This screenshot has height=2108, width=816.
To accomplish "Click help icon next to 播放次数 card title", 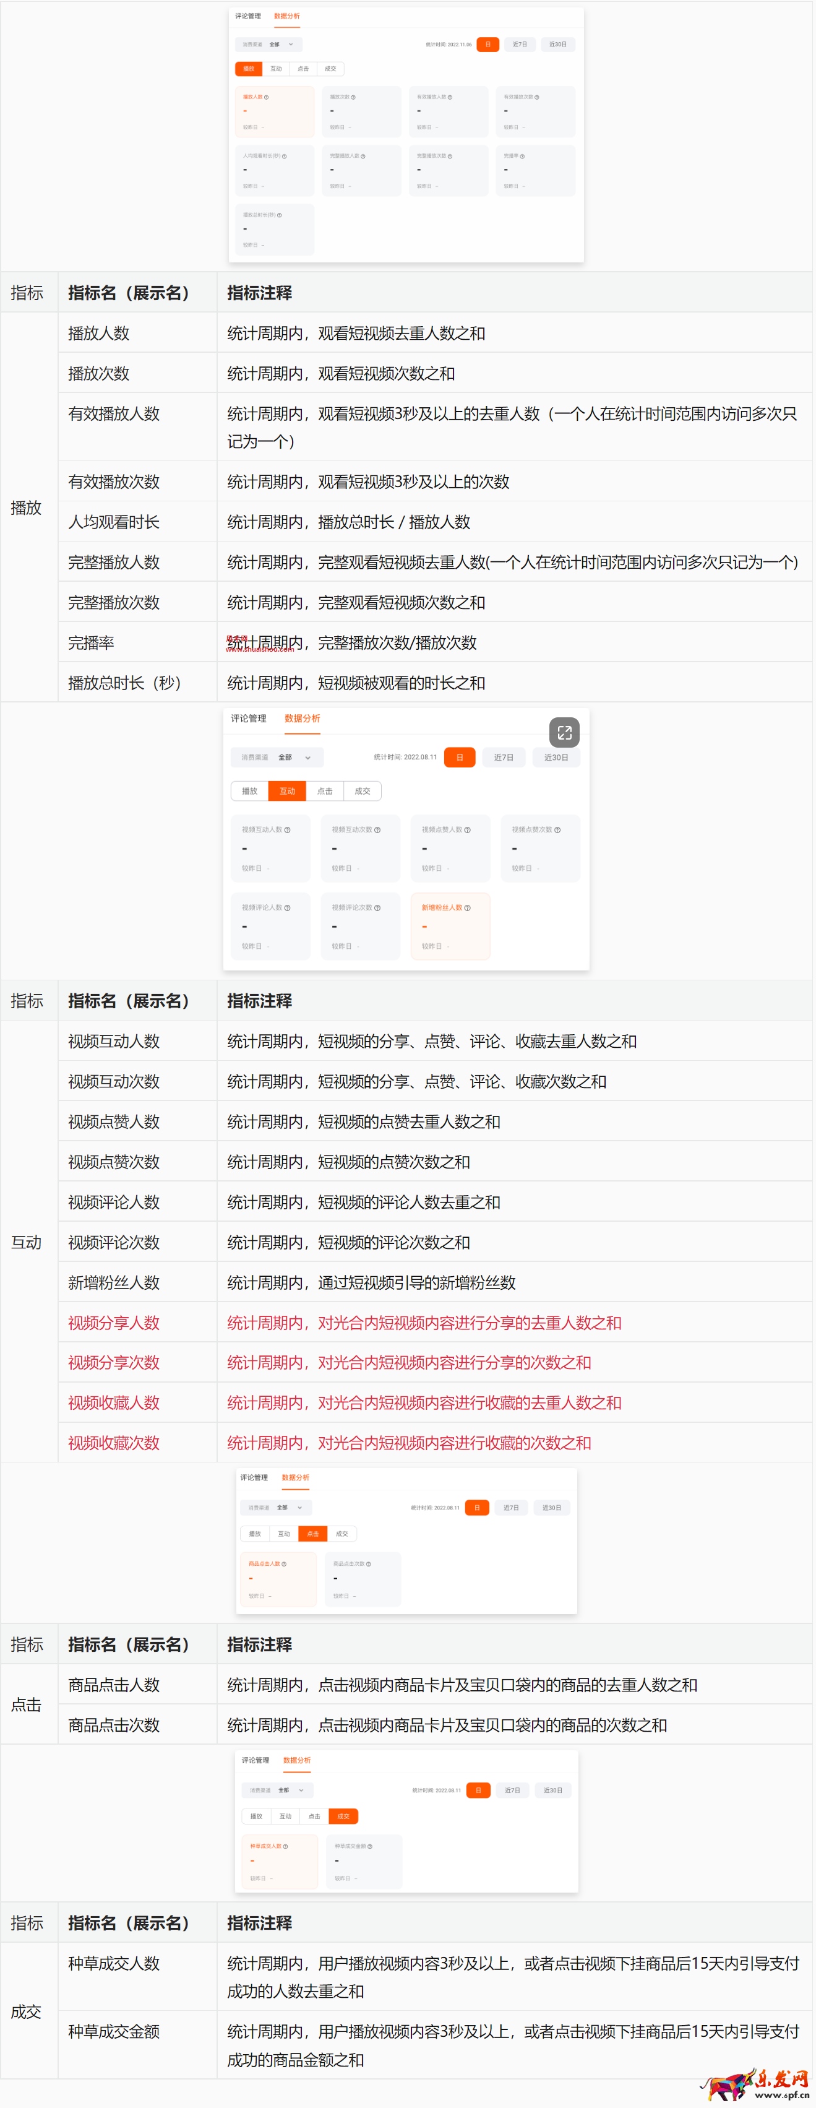I will tap(353, 97).
